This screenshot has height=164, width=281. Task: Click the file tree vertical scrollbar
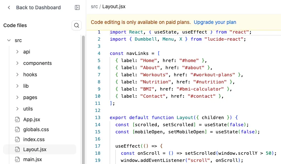coord(83,89)
